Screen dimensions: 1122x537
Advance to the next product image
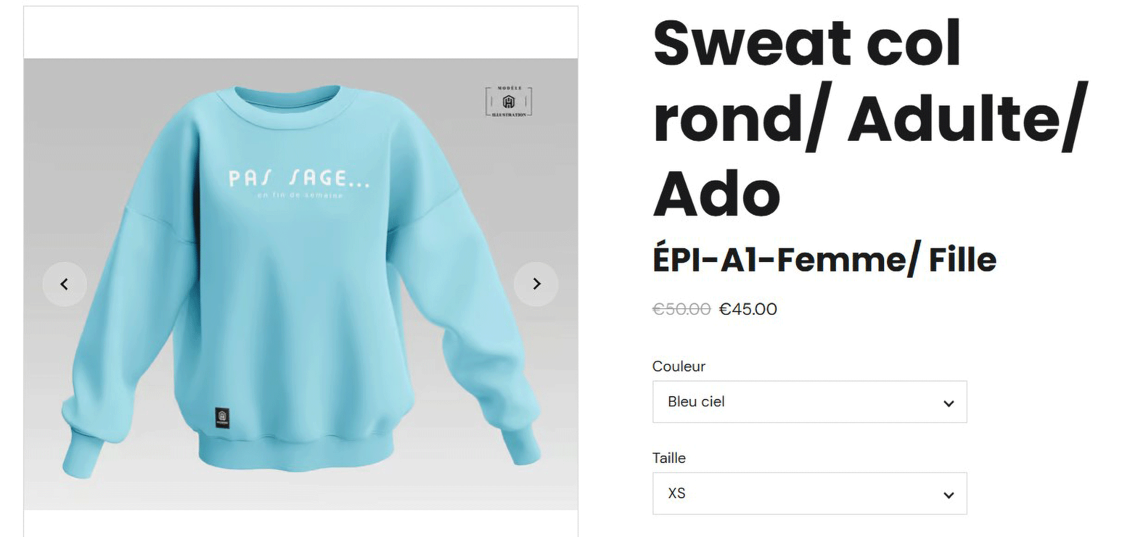(x=536, y=284)
